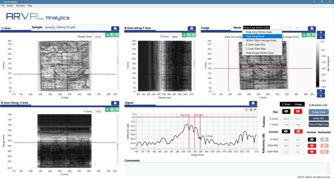Choose Peak Range Within Gate option
Viewport: 334px width, 179px height.
coord(262,53)
